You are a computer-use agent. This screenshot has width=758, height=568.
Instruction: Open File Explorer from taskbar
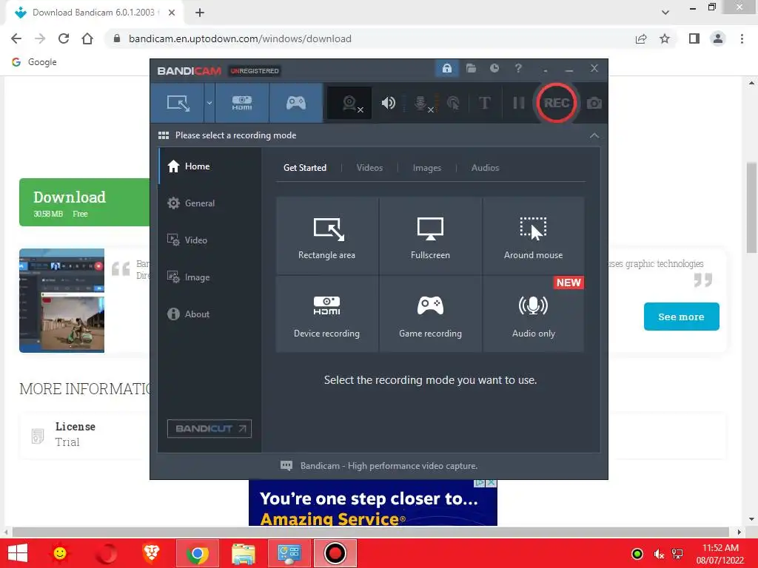(243, 553)
